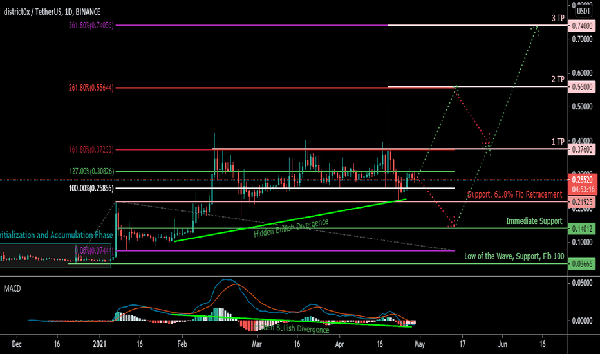Click the 0.60000 price scale value
600x354 pixels.
(x=582, y=73)
